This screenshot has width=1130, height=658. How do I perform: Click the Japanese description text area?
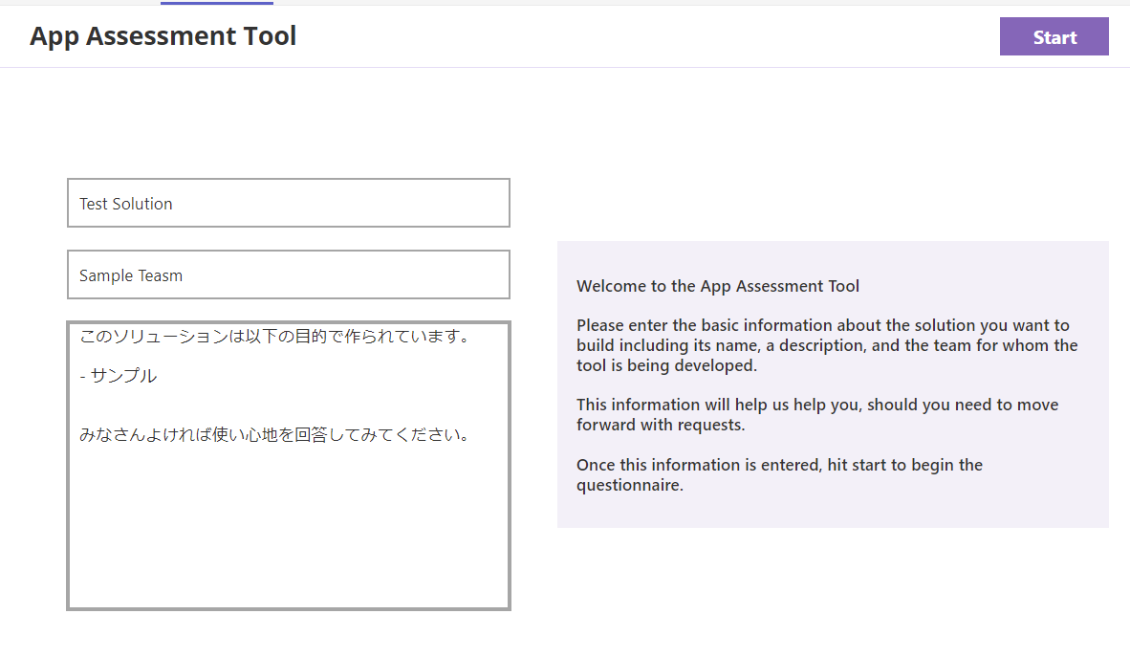pyautogui.click(x=289, y=466)
